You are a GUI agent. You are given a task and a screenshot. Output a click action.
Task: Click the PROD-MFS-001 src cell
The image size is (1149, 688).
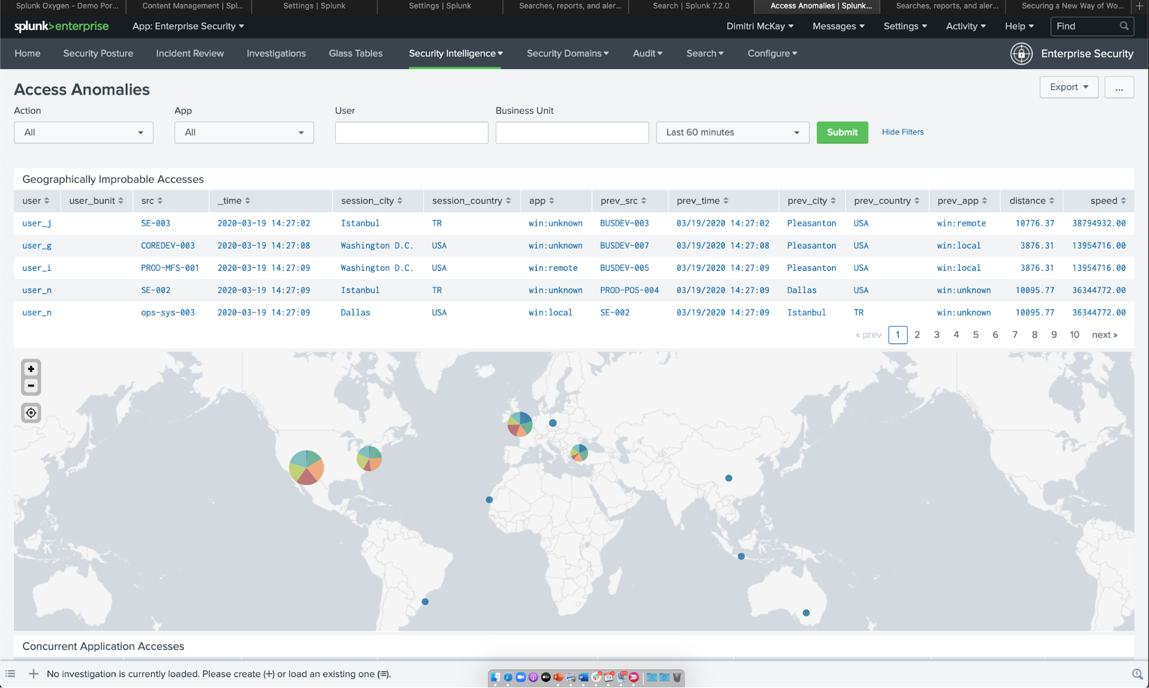point(170,268)
